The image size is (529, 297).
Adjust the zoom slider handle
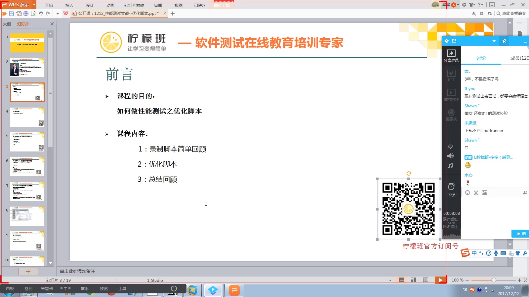(x=494, y=280)
